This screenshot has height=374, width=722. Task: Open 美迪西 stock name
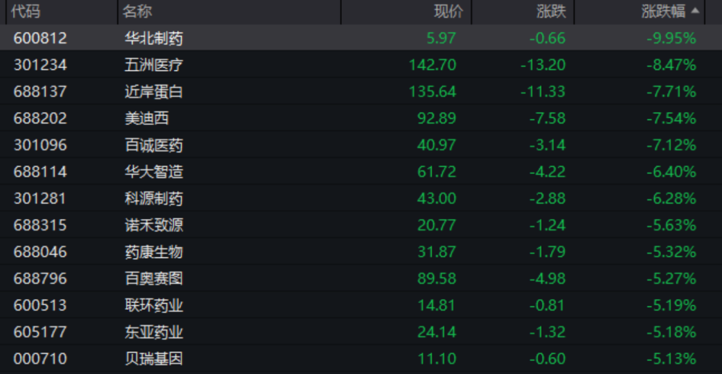146,118
